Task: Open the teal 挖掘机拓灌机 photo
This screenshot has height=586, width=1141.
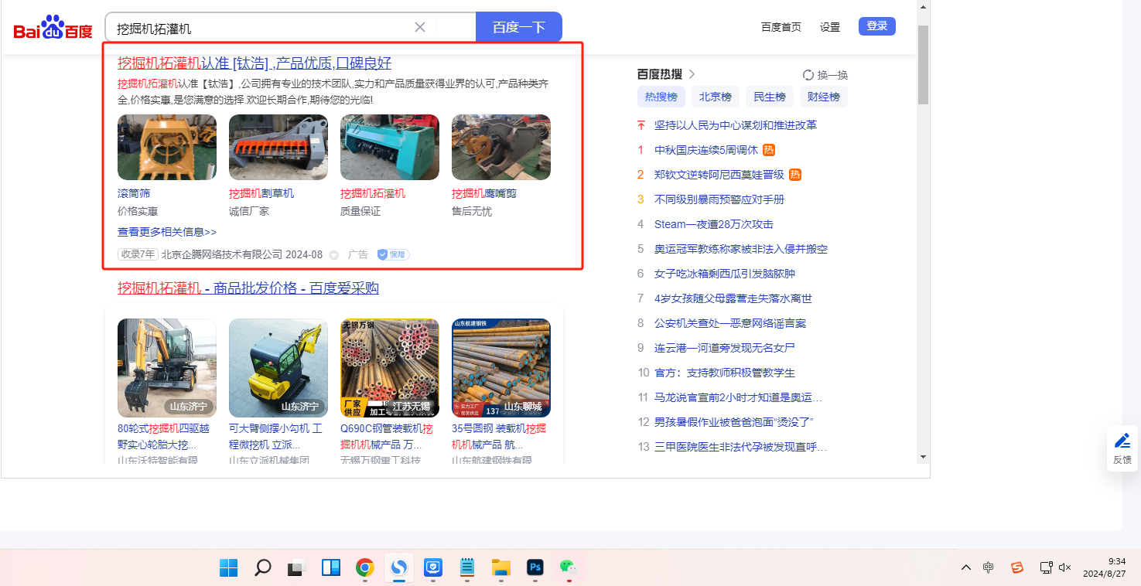Action: [x=390, y=147]
